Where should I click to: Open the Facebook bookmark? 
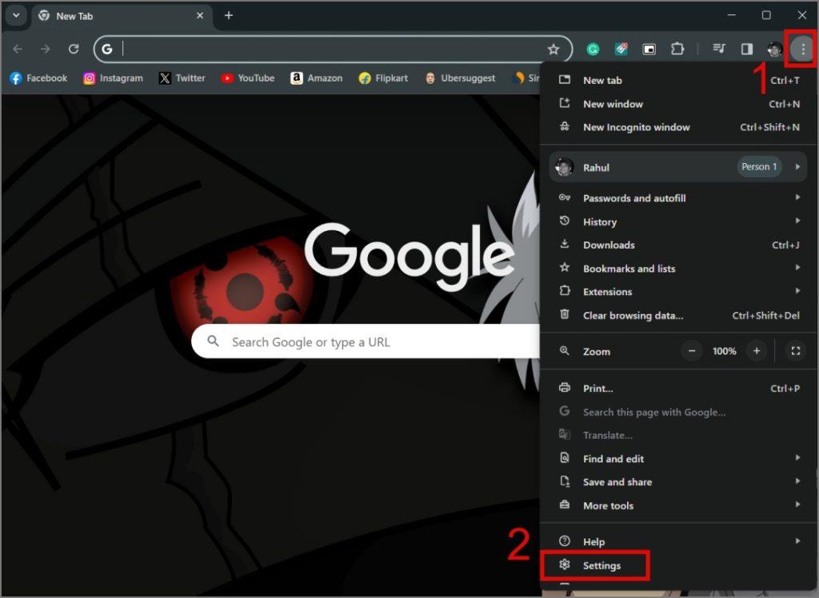pyautogui.click(x=38, y=78)
